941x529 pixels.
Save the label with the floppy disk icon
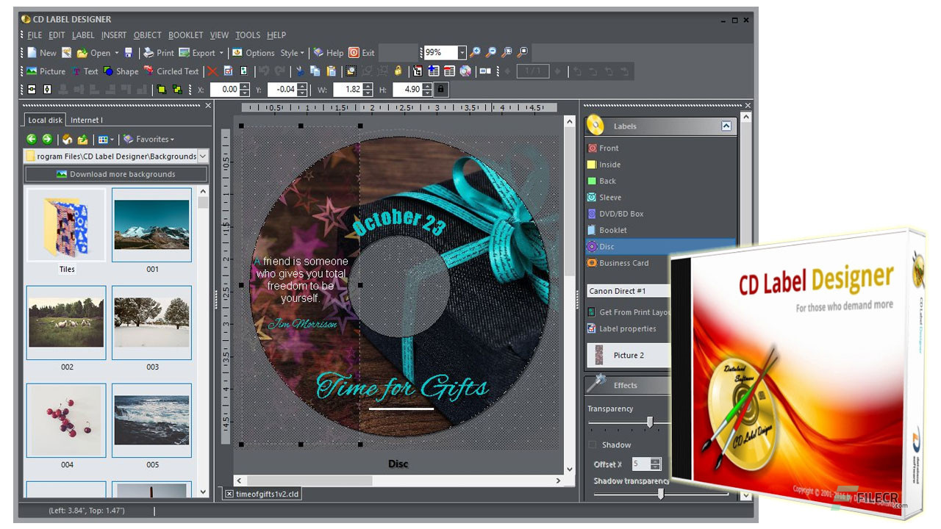(129, 53)
